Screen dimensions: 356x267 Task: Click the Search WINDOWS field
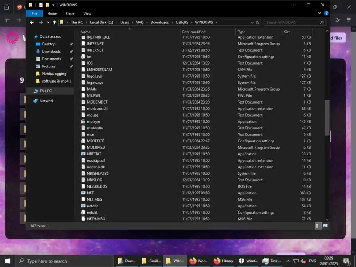pyautogui.click(x=295, y=23)
